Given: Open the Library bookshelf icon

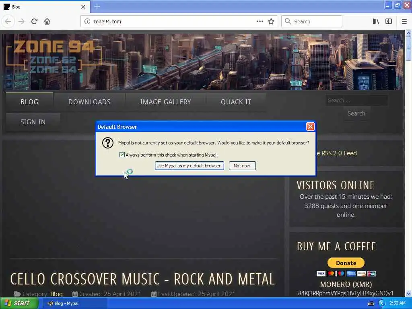Looking at the screenshot, I should pos(376,22).
